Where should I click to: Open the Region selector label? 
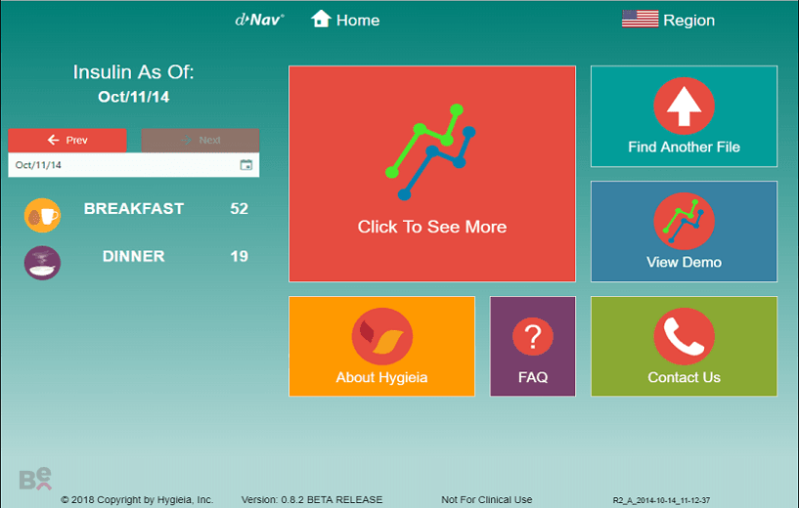[688, 21]
